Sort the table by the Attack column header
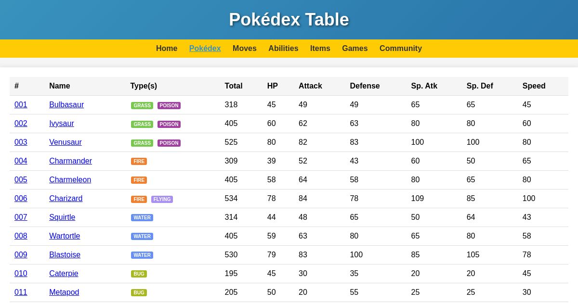Screen dimensions: 578x303 [311, 86]
